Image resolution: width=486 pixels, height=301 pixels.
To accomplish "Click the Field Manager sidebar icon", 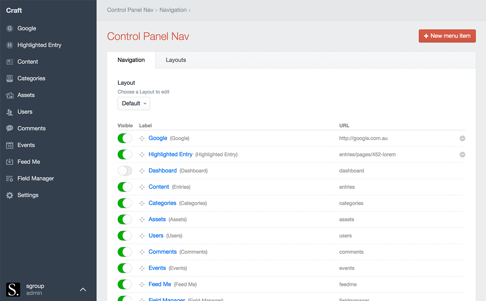I will coord(10,179).
